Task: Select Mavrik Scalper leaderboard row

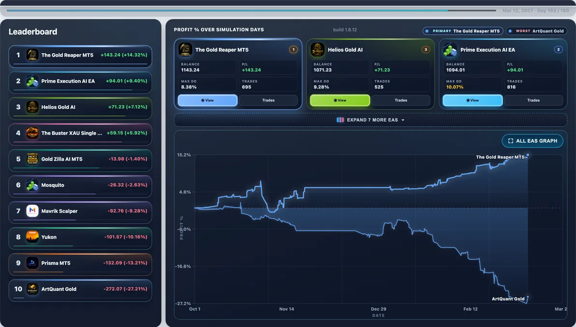Action: pos(80,212)
